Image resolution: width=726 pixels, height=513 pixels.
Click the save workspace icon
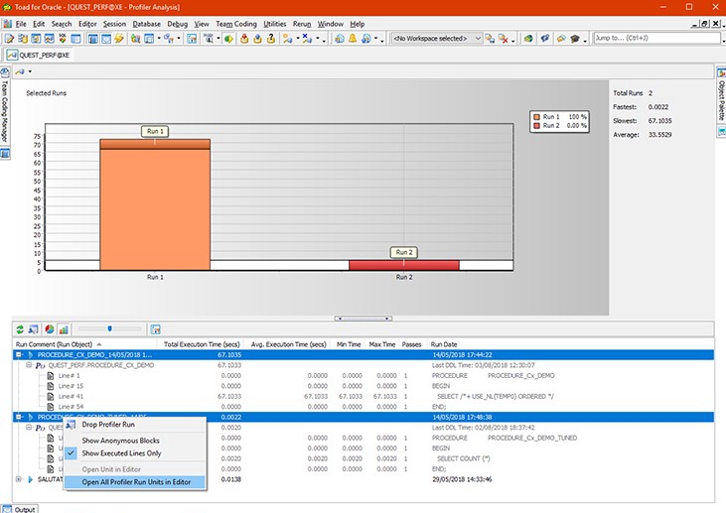[490, 39]
